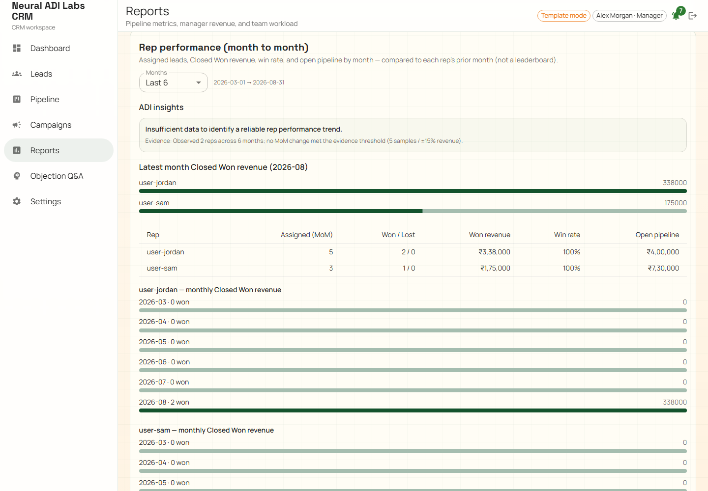
Task: Click the Leads people icon
Action: tap(17, 74)
